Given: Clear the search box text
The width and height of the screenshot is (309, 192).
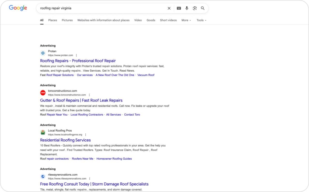Looking at the screenshot, I should tap(169, 8).
